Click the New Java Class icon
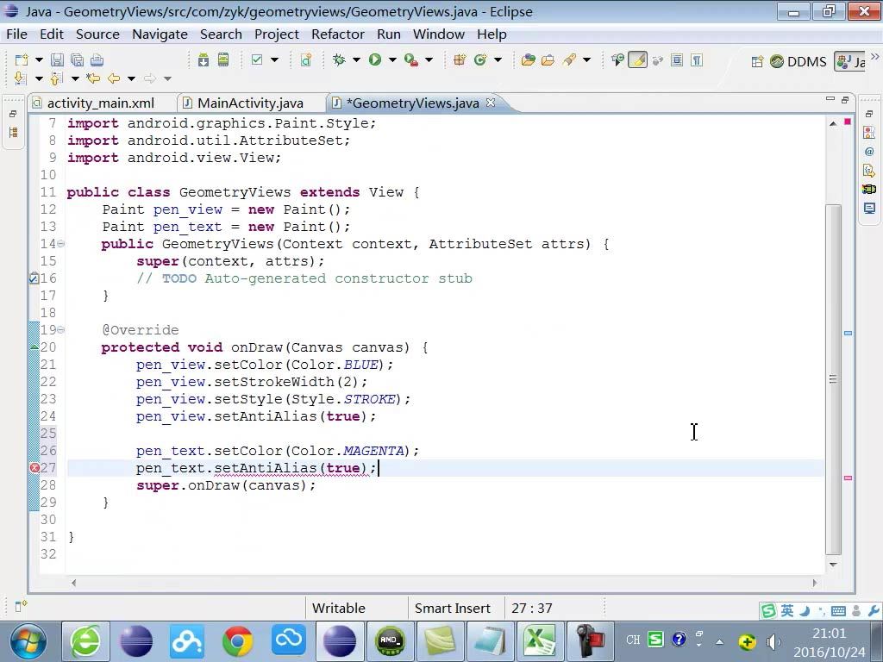Viewport: 883px width, 662px height. click(479, 59)
